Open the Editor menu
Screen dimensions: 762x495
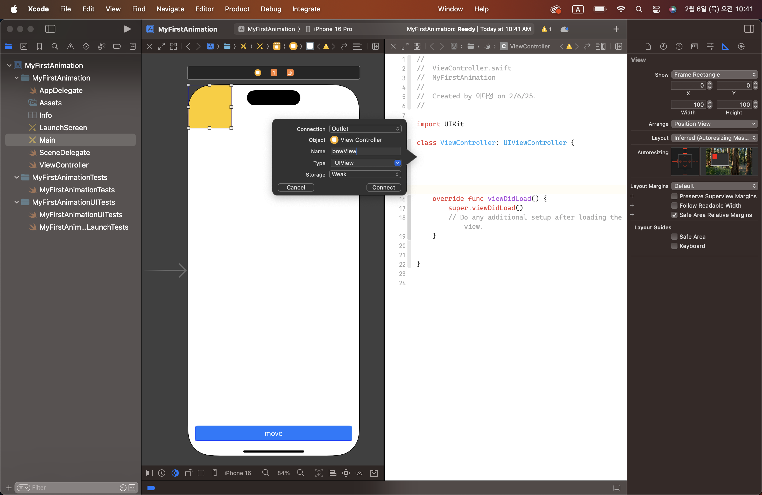tap(204, 9)
